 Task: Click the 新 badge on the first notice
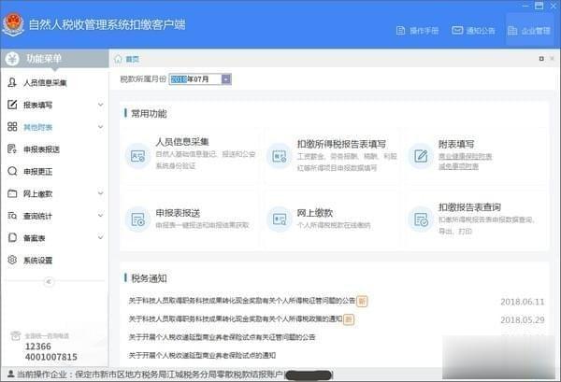(362, 302)
